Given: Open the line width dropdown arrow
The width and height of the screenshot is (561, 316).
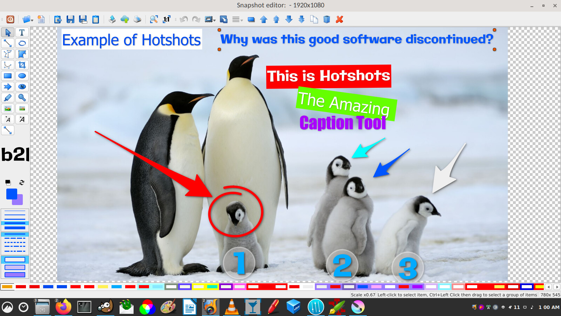Looking at the screenshot, I should coord(242,20).
